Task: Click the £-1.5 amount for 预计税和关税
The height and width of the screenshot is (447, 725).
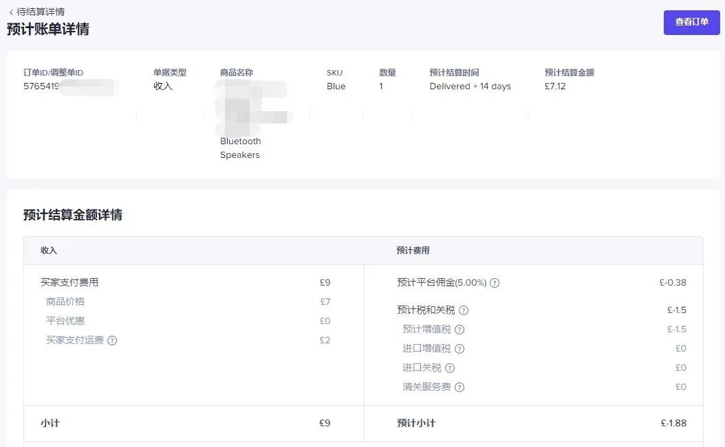Action: point(677,310)
